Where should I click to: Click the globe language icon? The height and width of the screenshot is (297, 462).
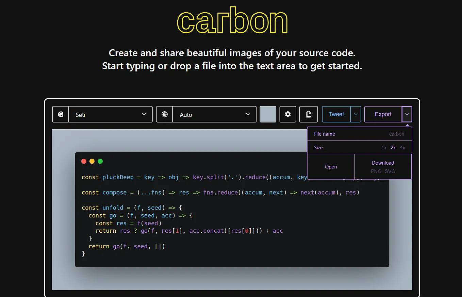pyautogui.click(x=164, y=114)
